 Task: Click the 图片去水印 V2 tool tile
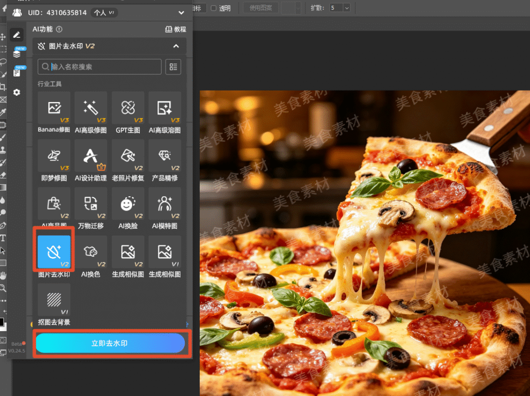[54, 252]
